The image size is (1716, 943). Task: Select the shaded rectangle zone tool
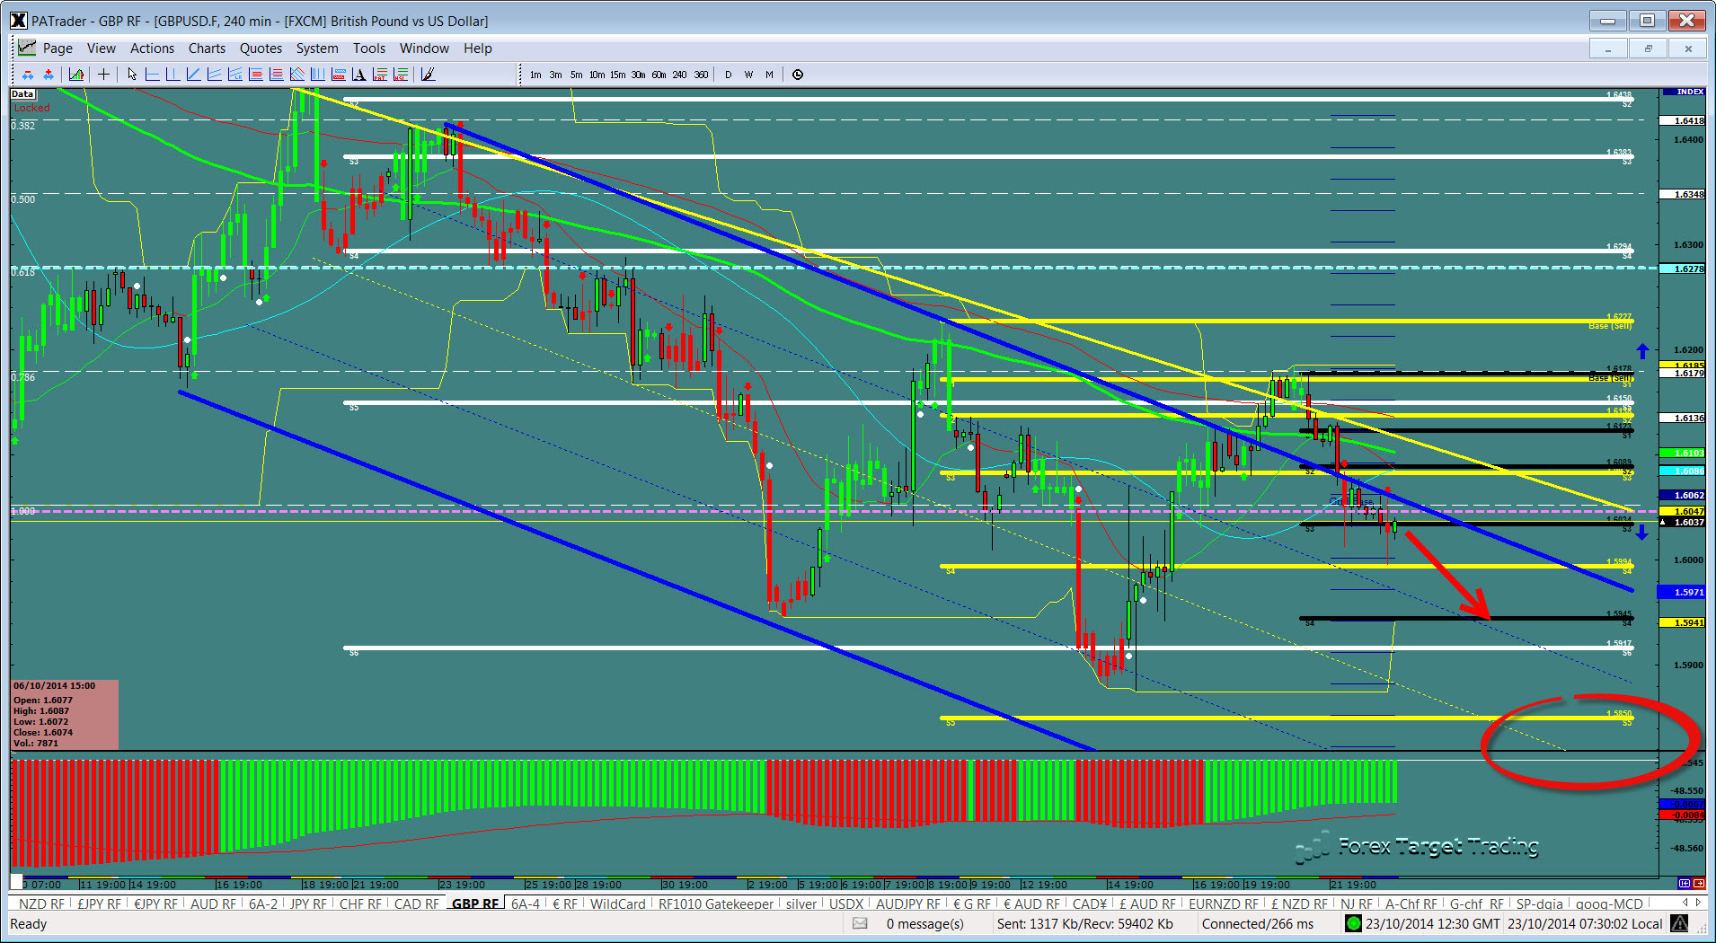(x=339, y=75)
